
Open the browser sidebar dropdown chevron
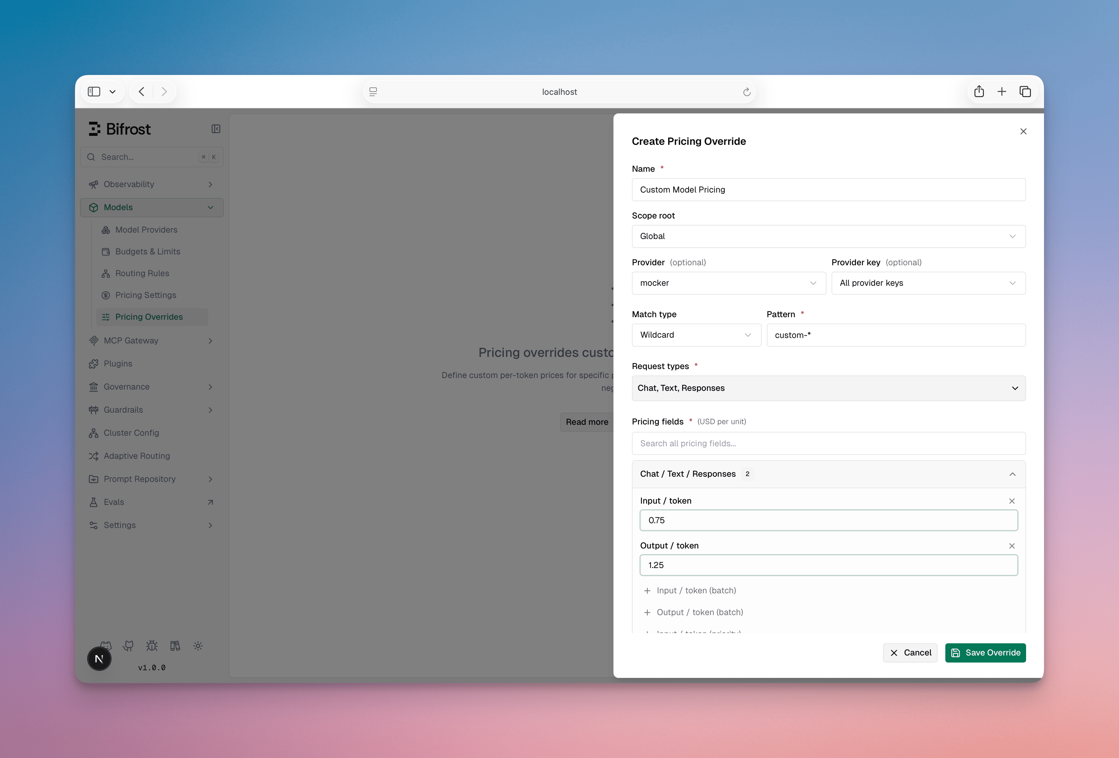112,91
